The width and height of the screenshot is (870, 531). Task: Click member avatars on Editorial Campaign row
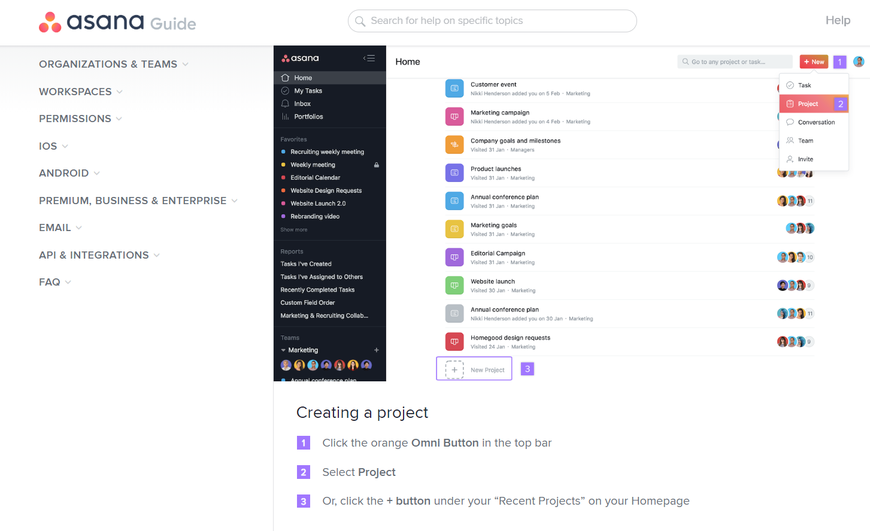click(x=795, y=257)
